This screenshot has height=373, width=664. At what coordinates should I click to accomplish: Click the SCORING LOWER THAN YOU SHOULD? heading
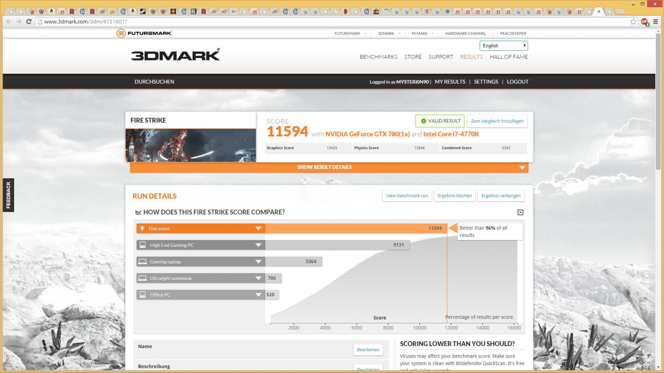pos(457,344)
